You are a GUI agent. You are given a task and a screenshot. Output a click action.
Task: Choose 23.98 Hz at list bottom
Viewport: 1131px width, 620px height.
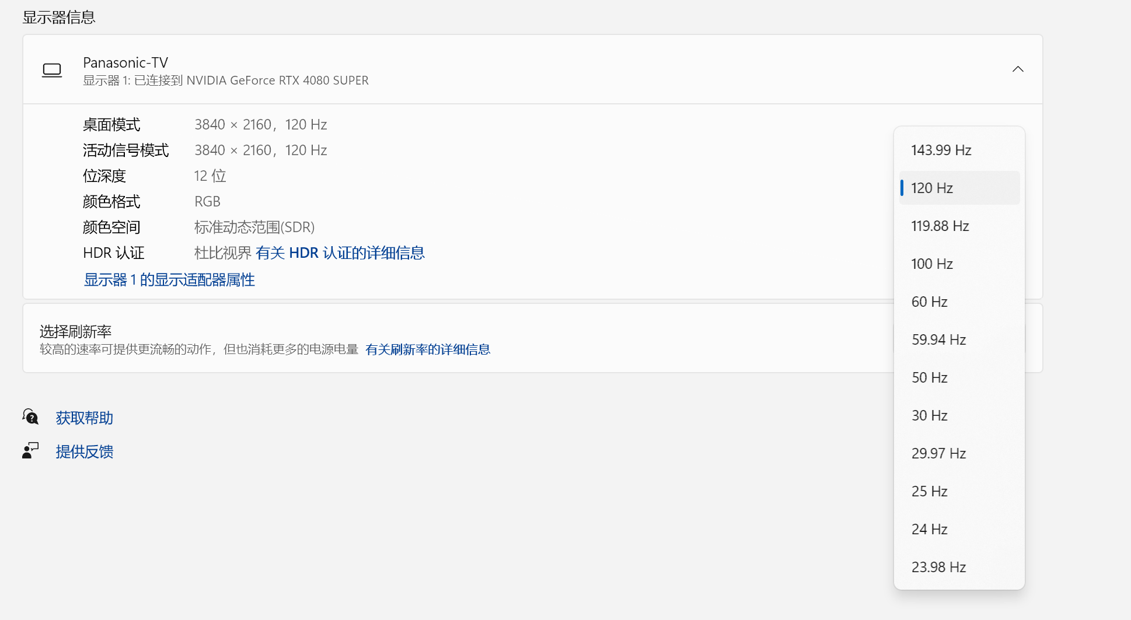click(938, 568)
